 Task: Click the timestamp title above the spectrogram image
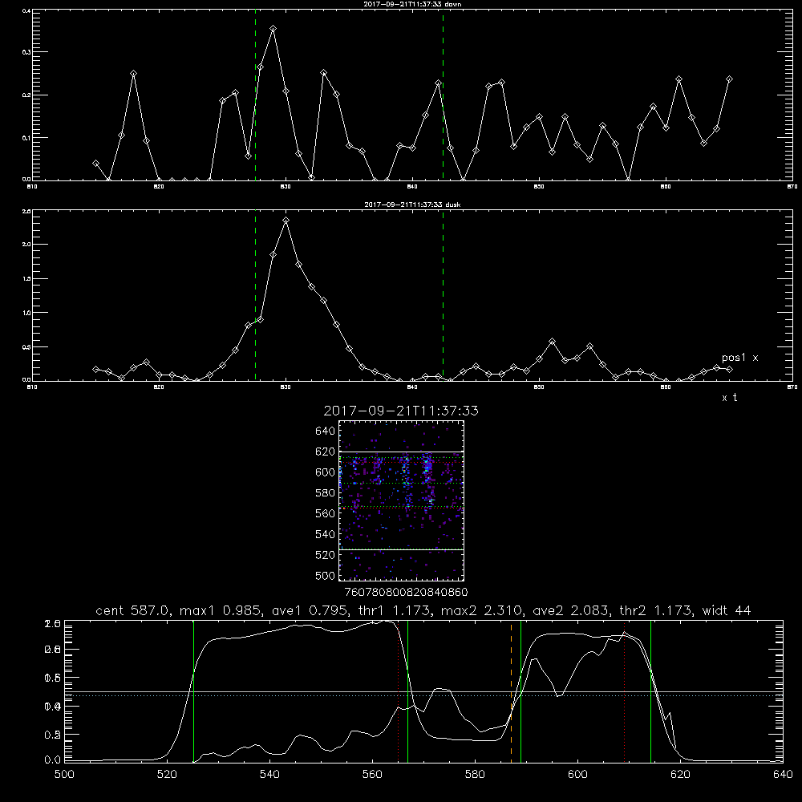tap(401, 411)
